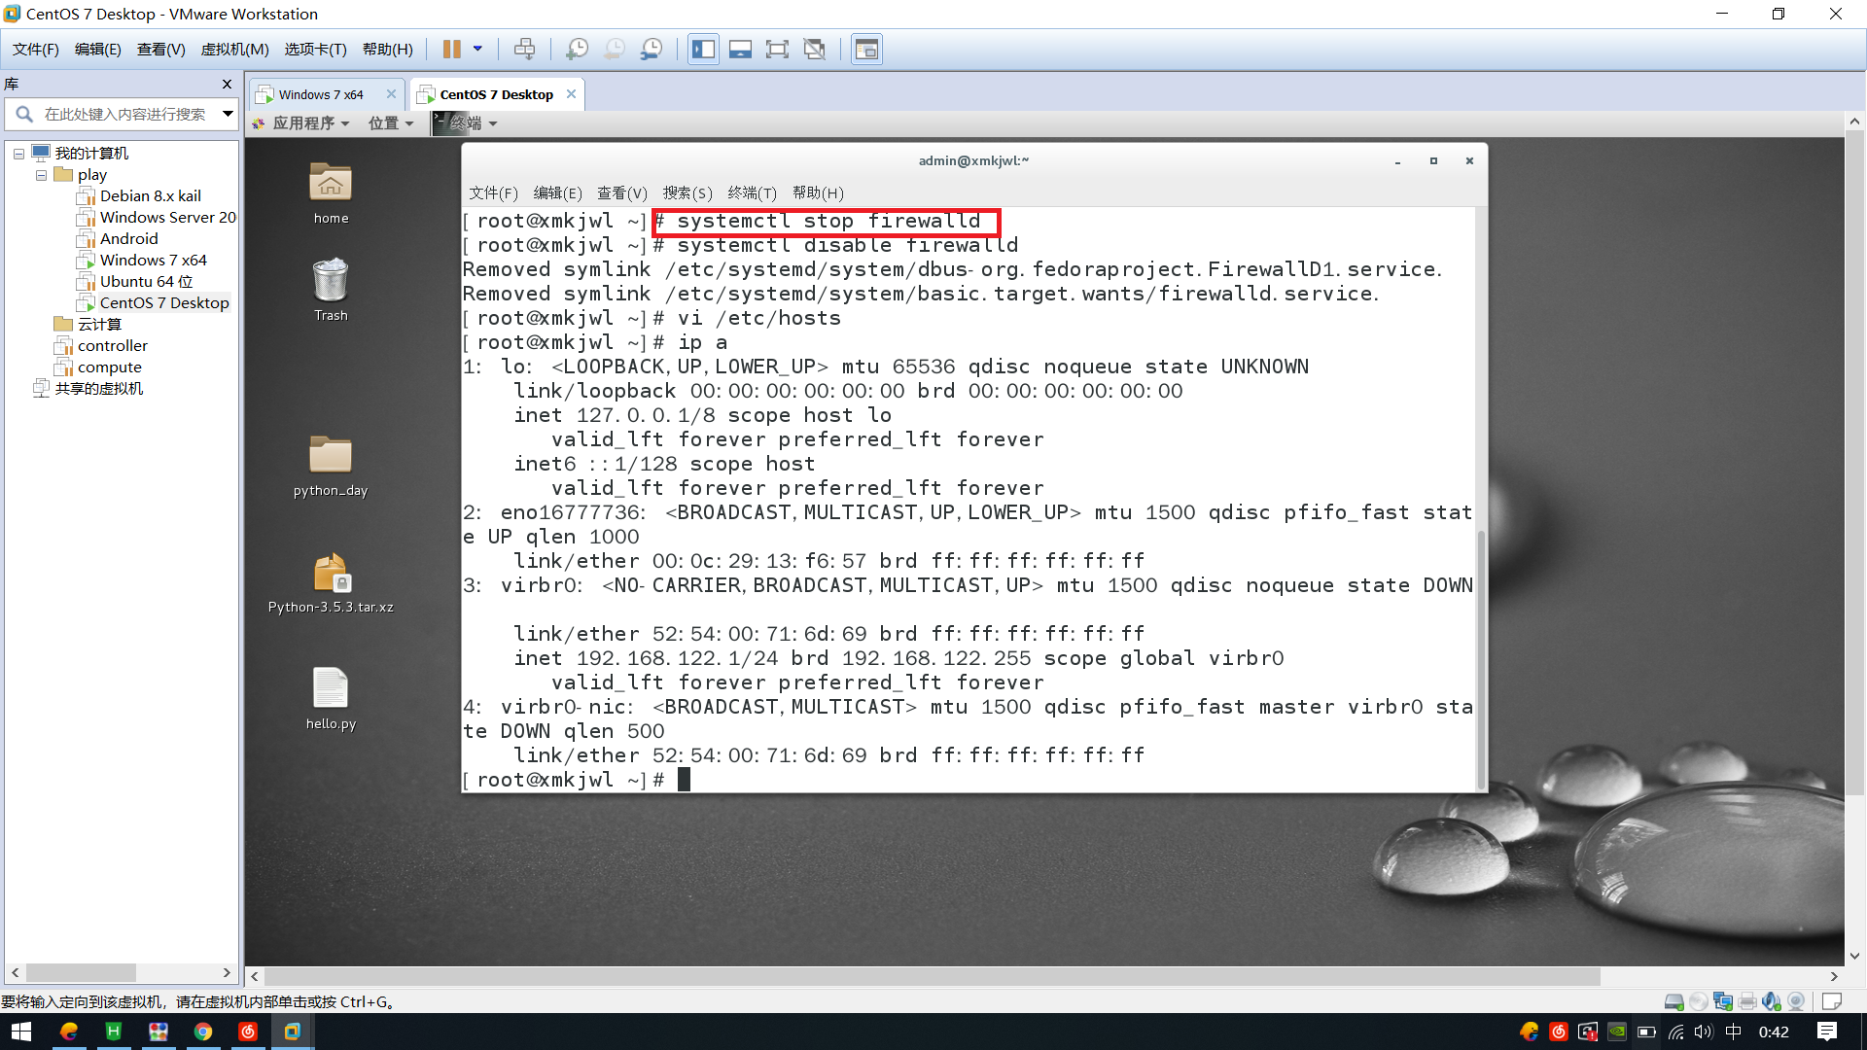Collapse the play folder node
This screenshot has height=1050, width=1867.
coord(41,176)
